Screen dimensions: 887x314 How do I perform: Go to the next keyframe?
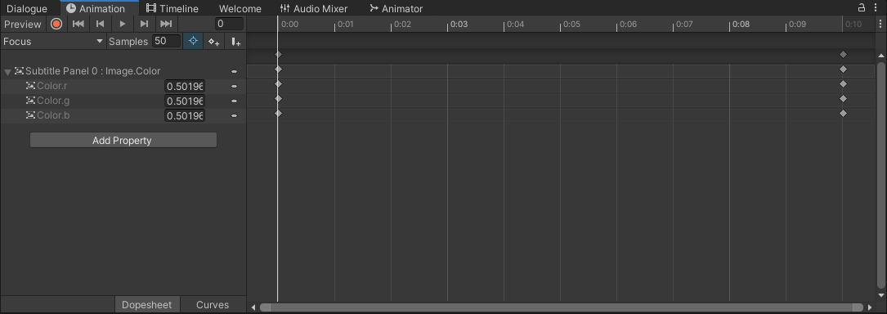(144, 24)
